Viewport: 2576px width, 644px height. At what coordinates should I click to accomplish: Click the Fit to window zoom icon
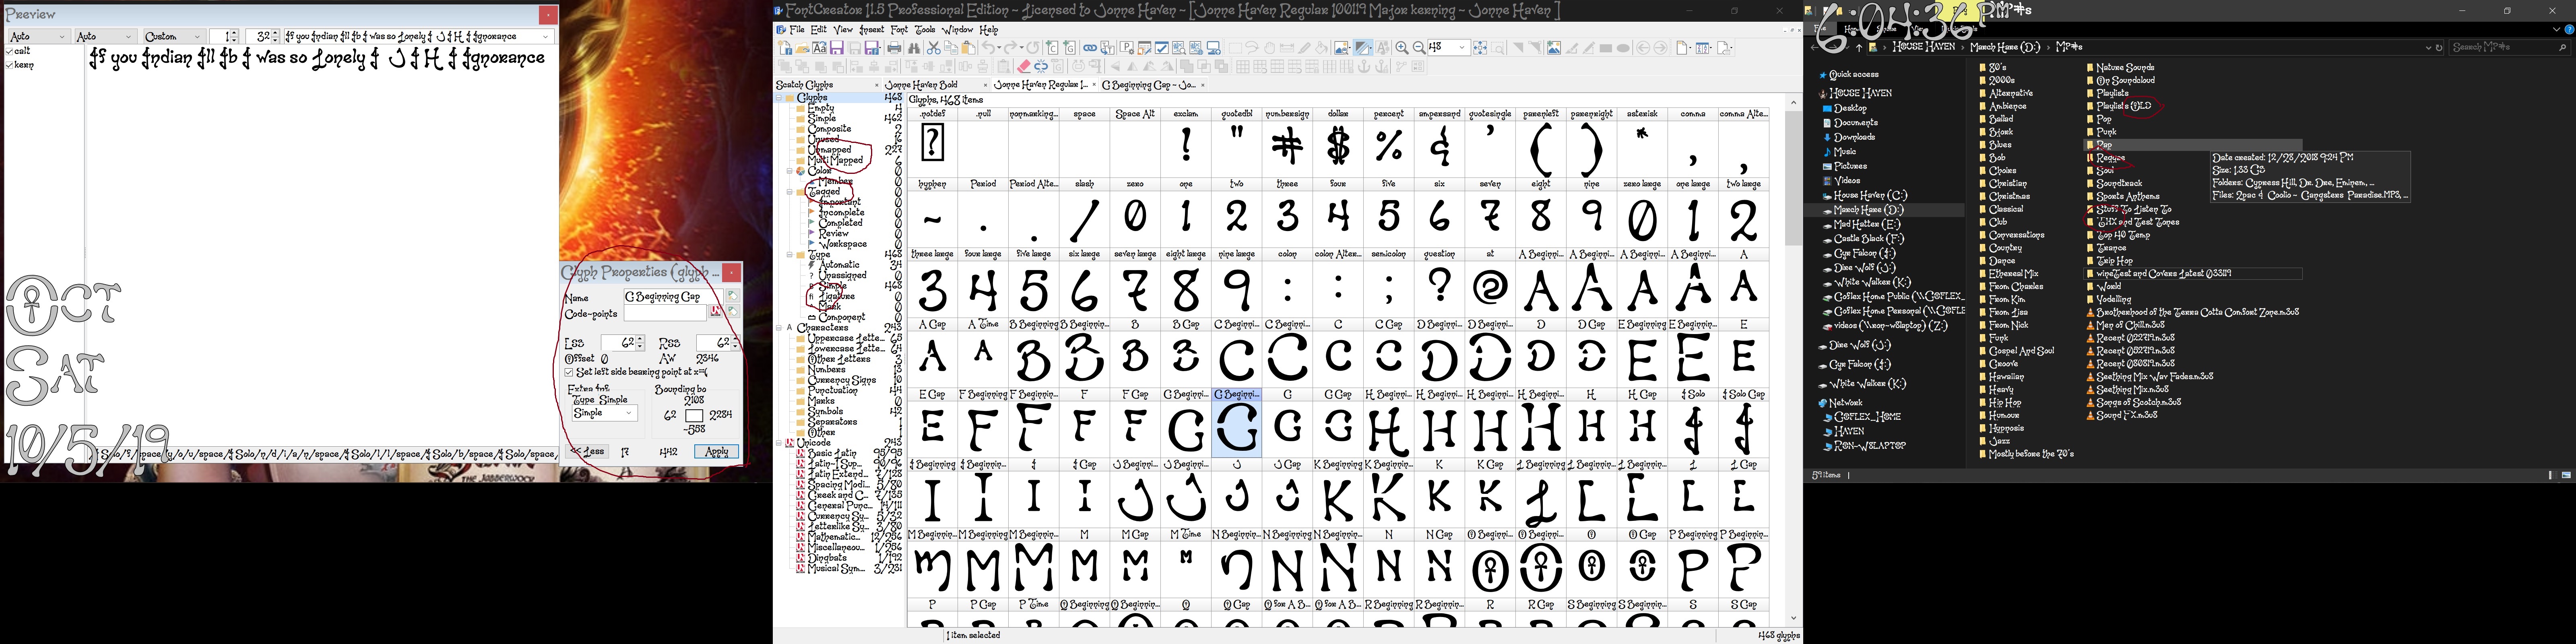pyautogui.click(x=1480, y=48)
